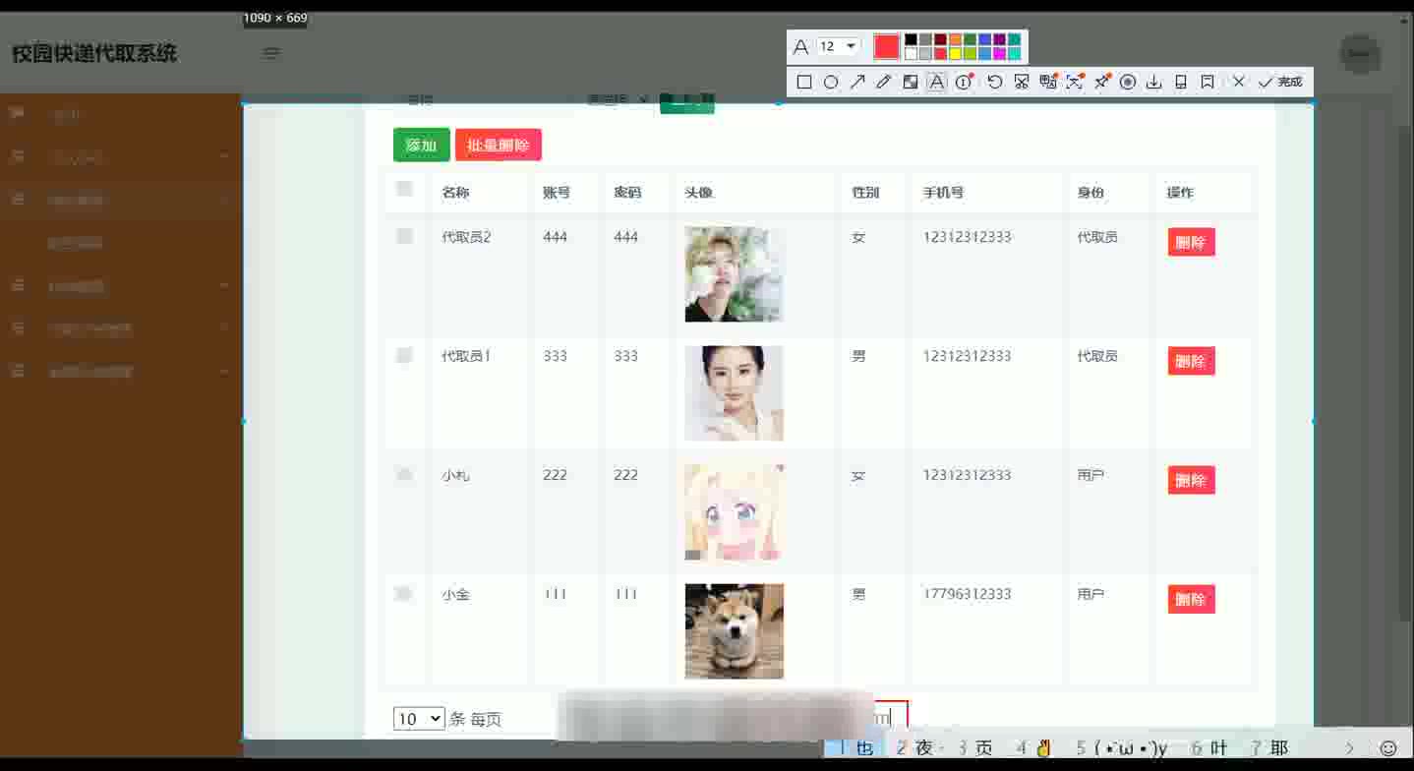Image resolution: width=1414 pixels, height=771 pixels.
Task: Delete the 小札 row
Action: [x=1191, y=480]
